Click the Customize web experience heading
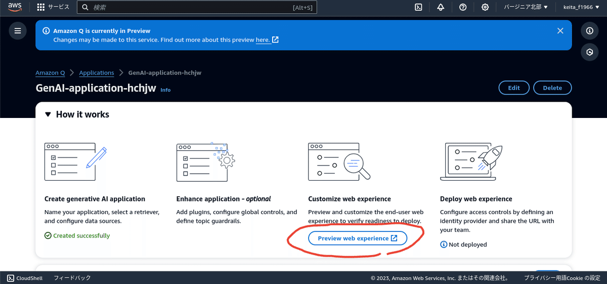Viewport: 607px width, 284px height. pyautogui.click(x=350, y=199)
